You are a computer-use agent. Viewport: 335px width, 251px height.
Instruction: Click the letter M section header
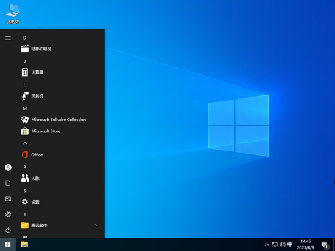point(25,108)
